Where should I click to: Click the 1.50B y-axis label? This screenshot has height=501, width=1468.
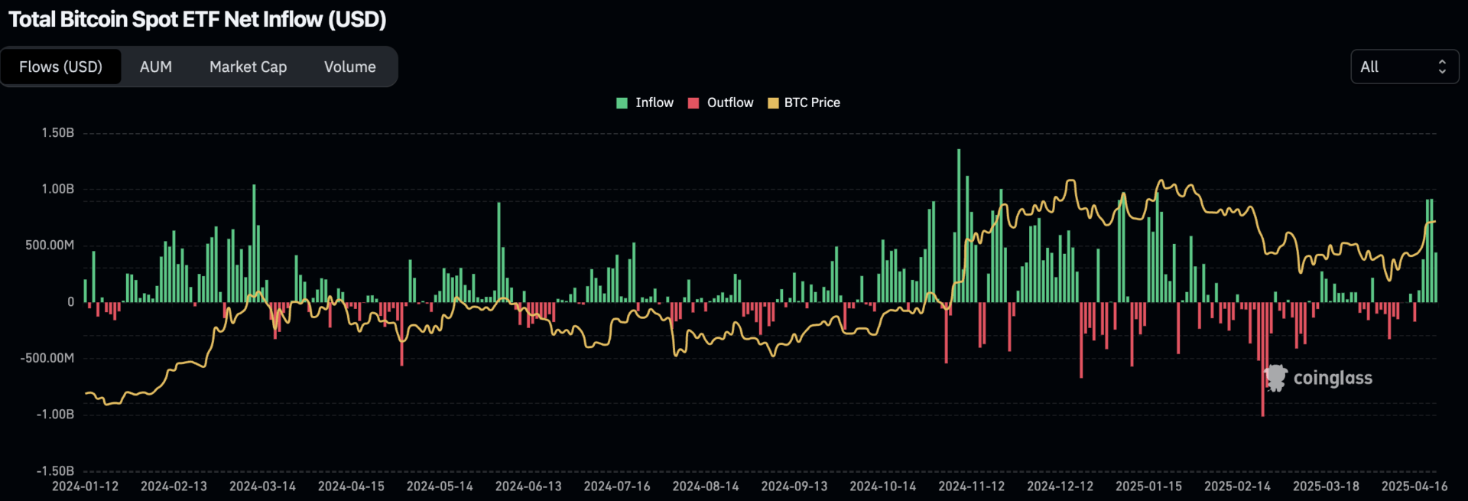click(x=58, y=133)
